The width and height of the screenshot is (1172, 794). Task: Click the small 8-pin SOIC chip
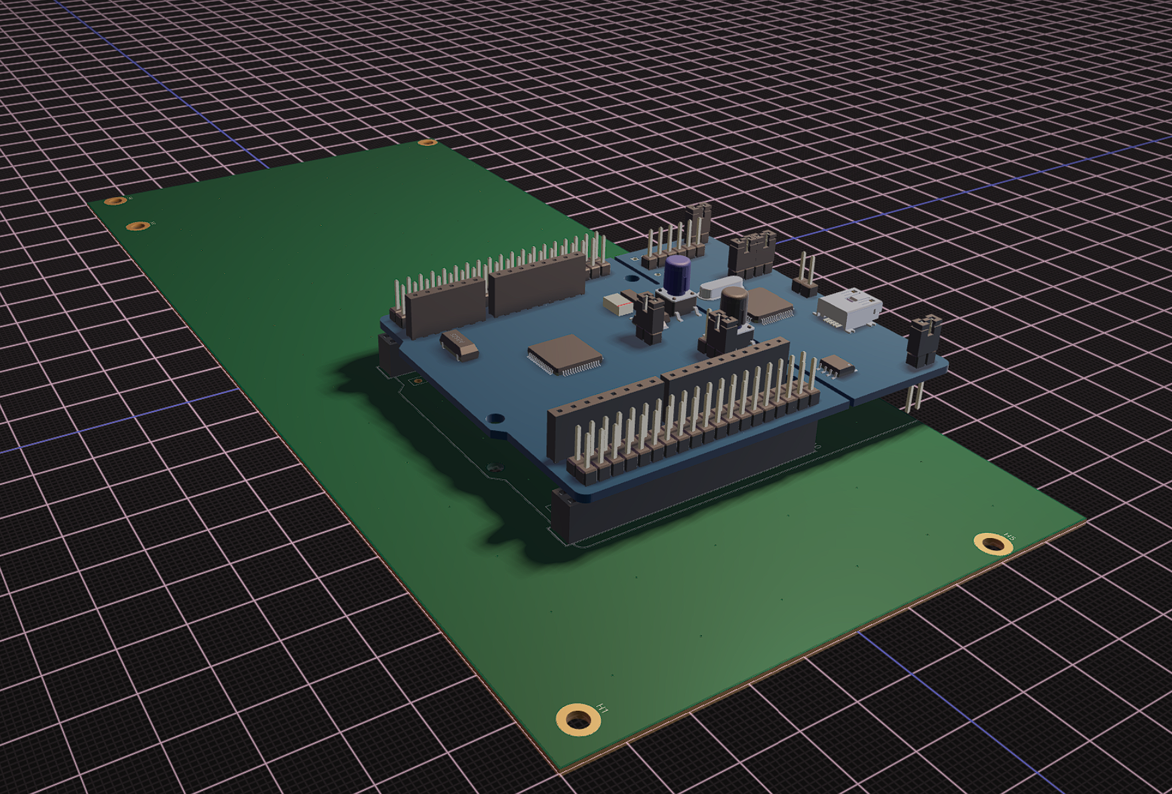[837, 366]
